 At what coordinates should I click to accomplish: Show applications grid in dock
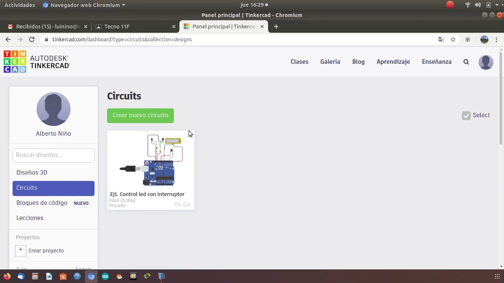(497, 276)
